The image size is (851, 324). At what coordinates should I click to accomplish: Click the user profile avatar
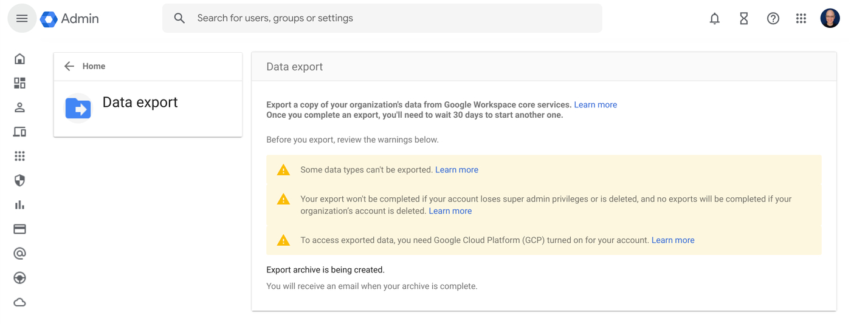(x=830, y=19)
